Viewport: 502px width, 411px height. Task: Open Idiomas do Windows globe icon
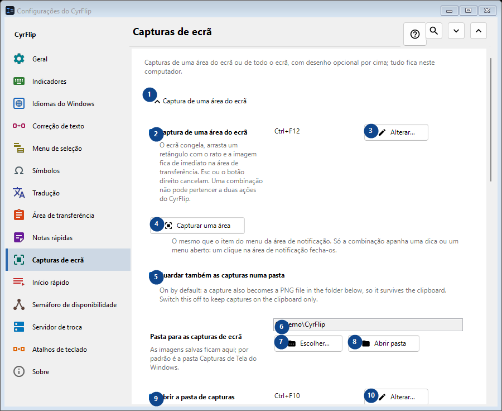tap(19, 103)
